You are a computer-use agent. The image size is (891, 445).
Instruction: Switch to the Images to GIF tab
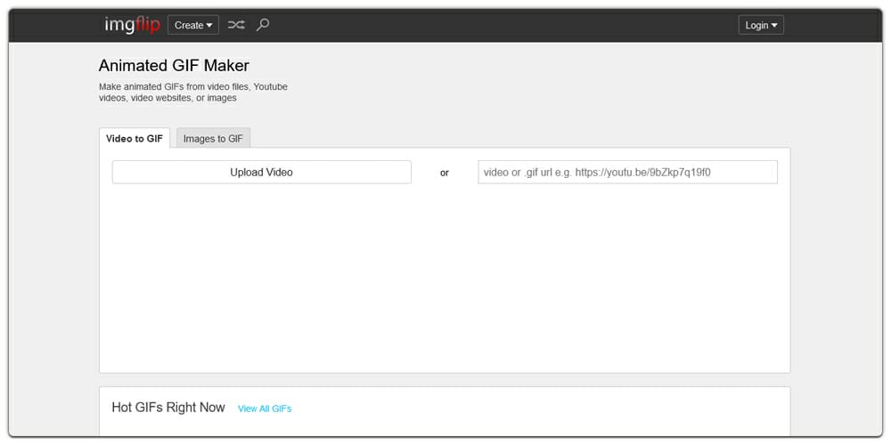tap(213, 139)
